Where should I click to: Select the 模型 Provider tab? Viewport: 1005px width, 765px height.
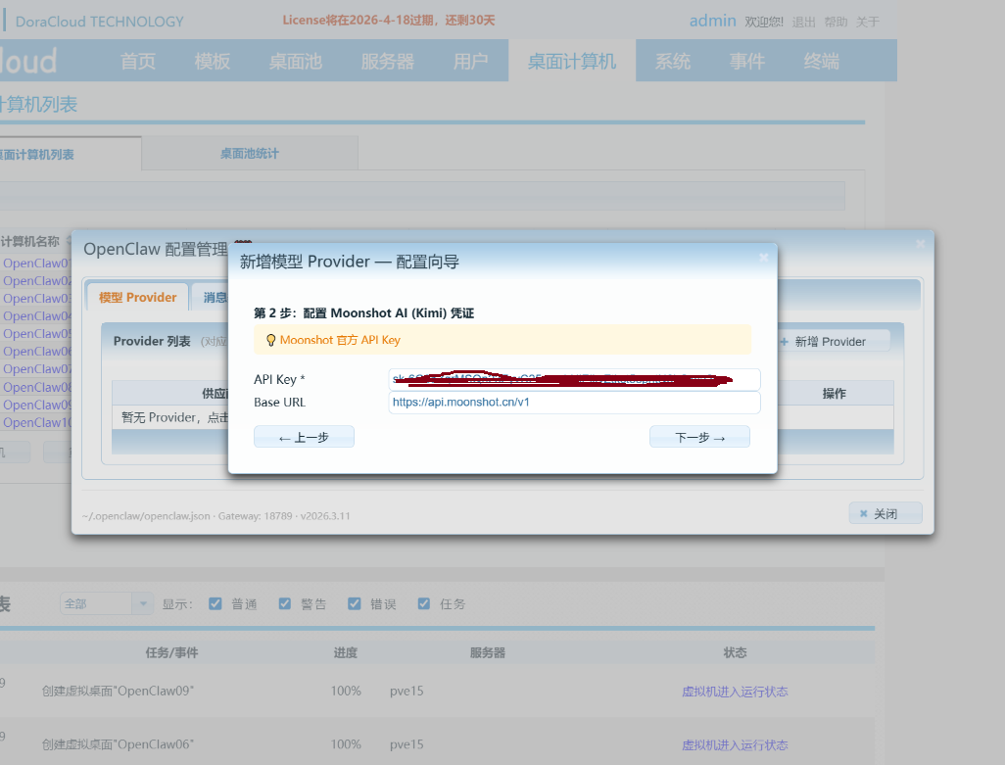[x=137, y=298]
